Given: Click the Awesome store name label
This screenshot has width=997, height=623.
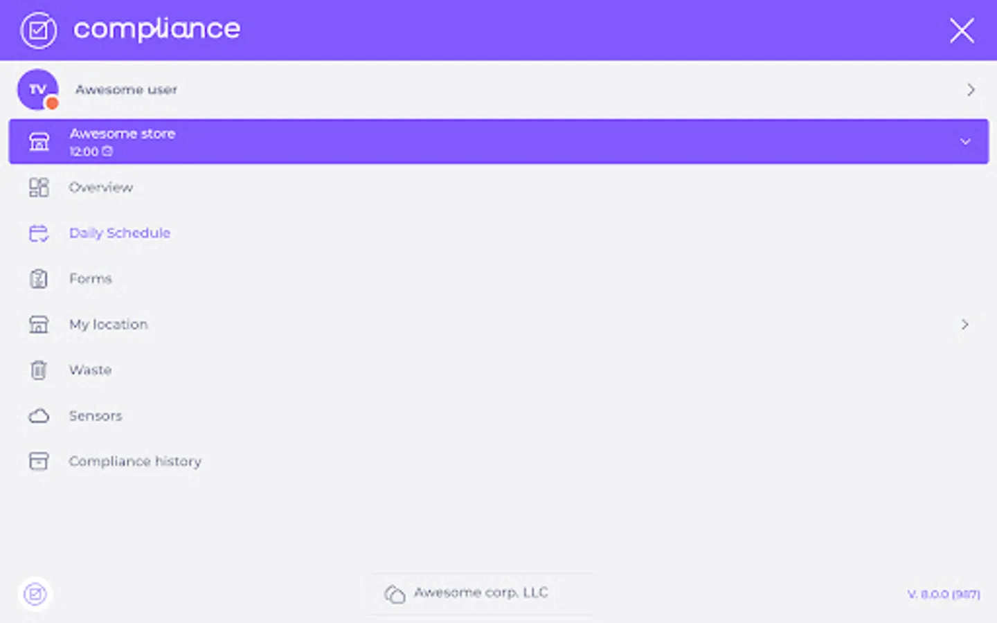Looking at the screenshot, I should (123, 134).
